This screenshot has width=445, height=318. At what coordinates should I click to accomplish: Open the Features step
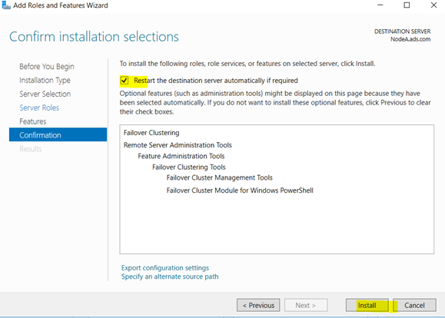(x=33, y=121)
